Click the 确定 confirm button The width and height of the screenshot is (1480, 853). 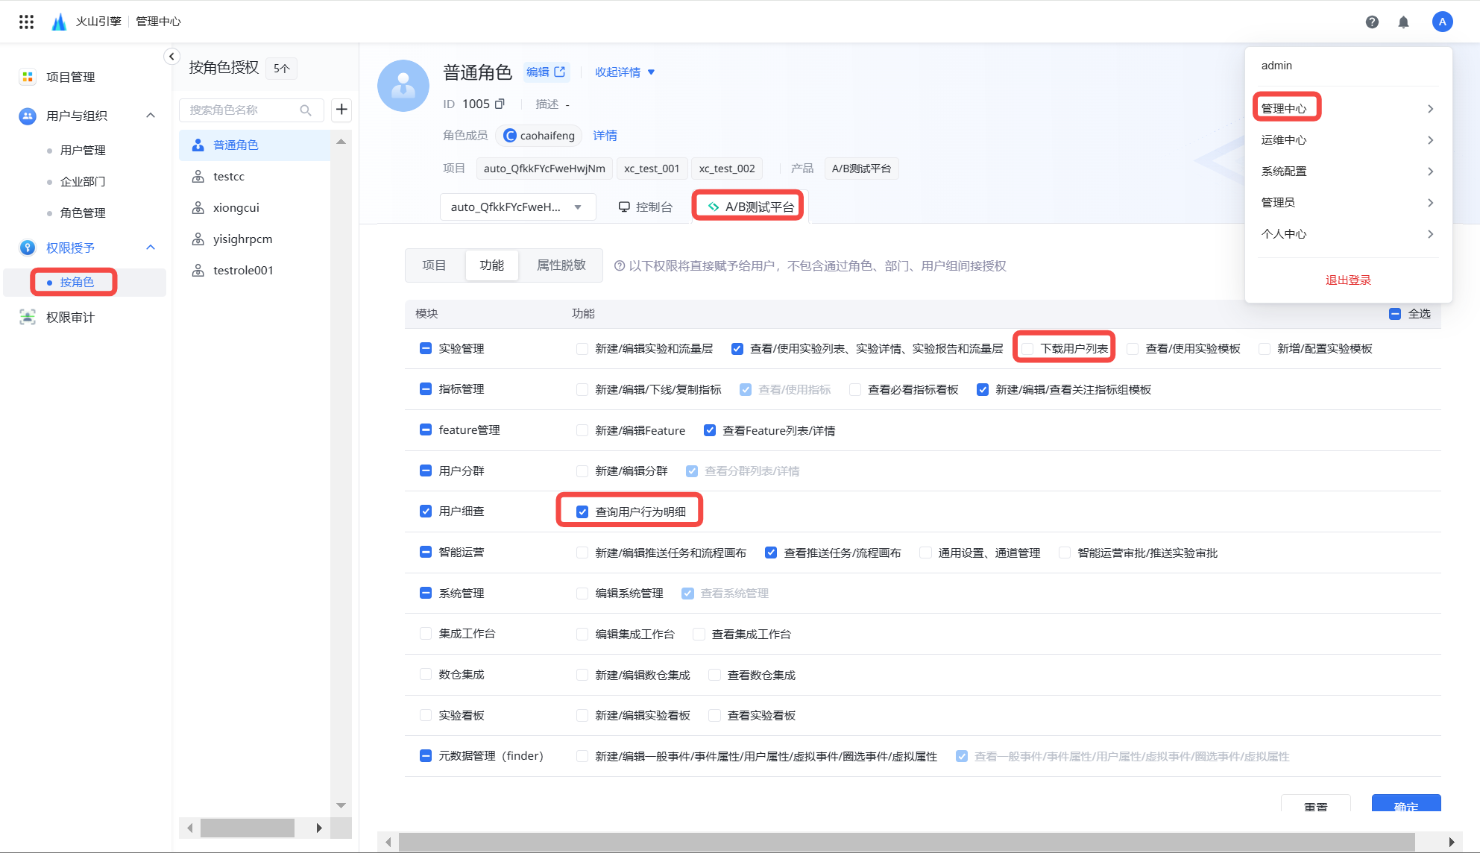click(x=1406, y=805)
